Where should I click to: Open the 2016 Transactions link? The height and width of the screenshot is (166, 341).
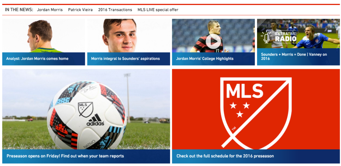[115, 10]
